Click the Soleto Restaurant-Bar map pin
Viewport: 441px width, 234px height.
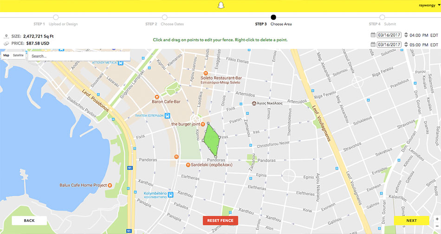coord(206,73)
